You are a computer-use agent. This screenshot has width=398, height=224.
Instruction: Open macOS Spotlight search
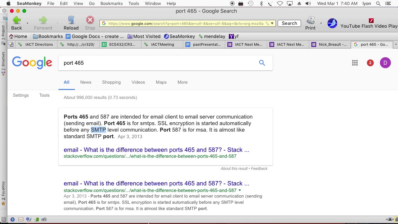coord(378,3)
